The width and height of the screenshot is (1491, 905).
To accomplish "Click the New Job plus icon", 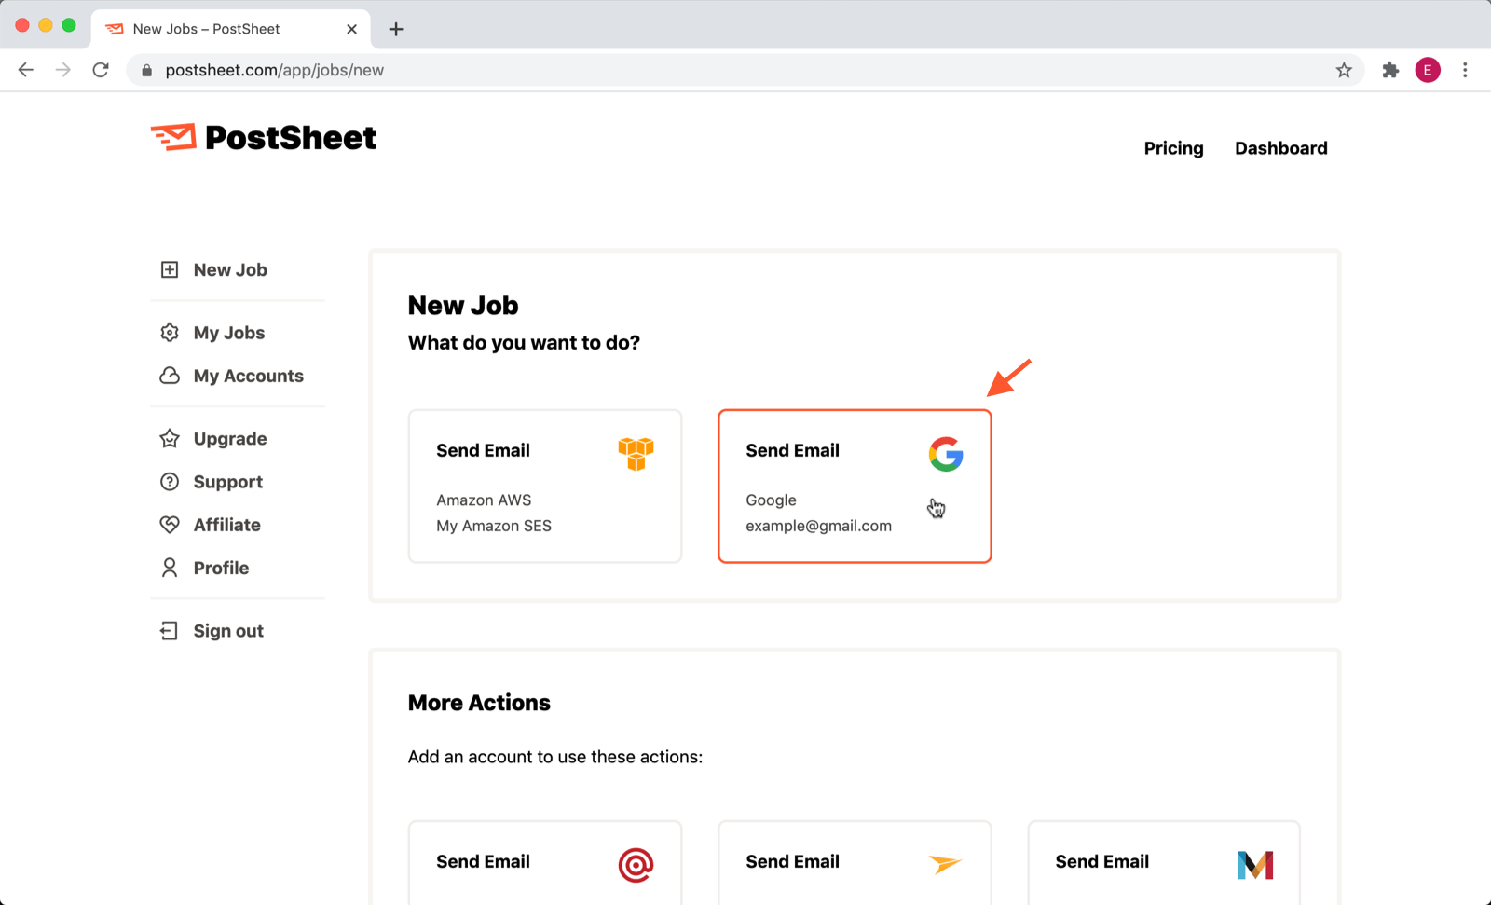I will click(170, 269).
